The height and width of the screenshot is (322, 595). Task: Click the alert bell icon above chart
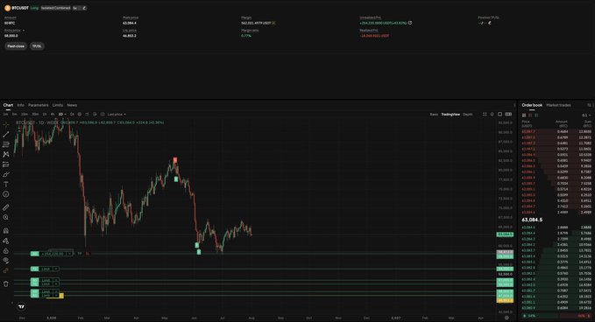492,114
